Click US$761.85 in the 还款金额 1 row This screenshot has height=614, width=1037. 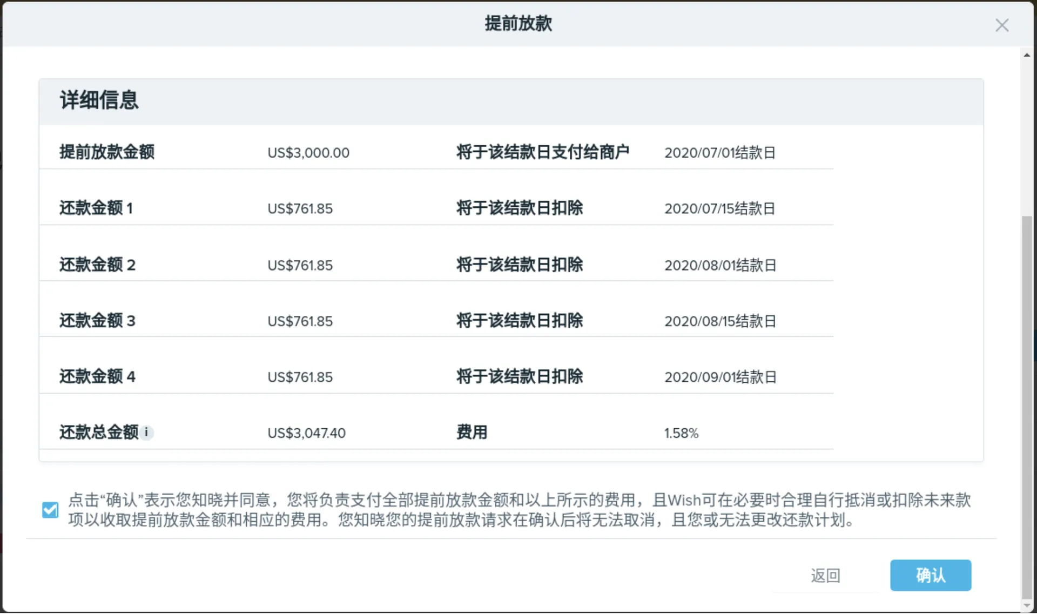coord(300,208)
